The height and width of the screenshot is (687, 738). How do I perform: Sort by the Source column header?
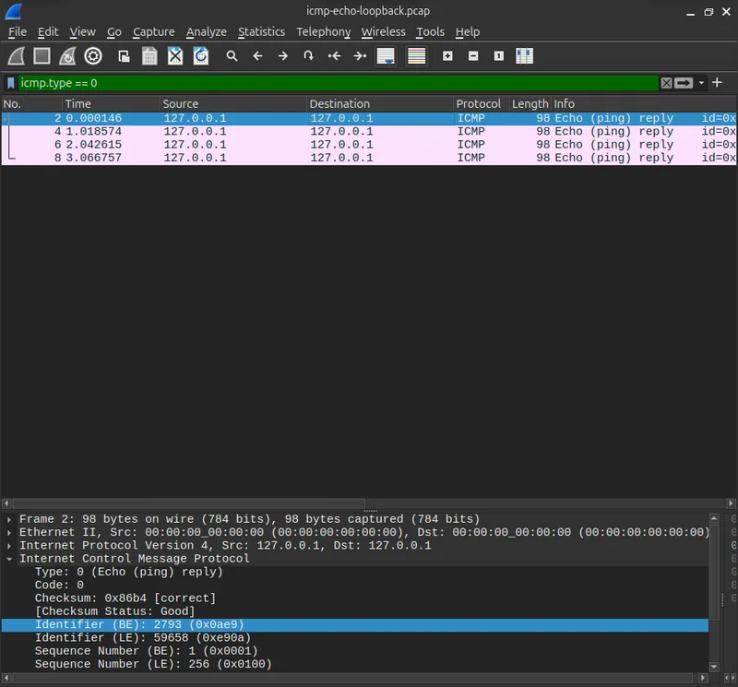[233, 104]
